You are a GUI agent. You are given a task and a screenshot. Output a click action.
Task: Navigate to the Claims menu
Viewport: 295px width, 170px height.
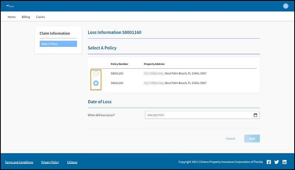(41, 17)
